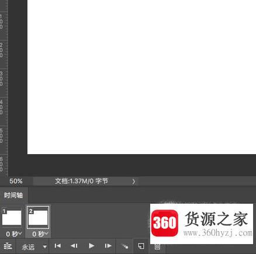256x254 pixels.
Task: Play the frame animation
Action: (91, 246)
